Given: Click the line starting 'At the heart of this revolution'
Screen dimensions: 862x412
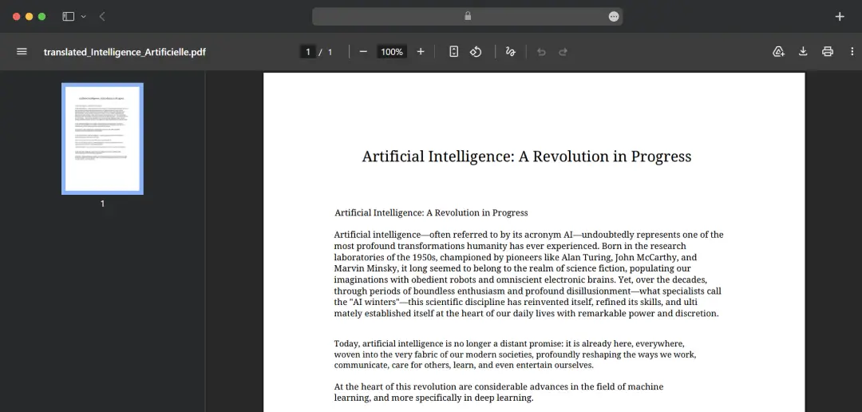Looking at the screenshot, I should pyautogui.click(x=499, y=386).
